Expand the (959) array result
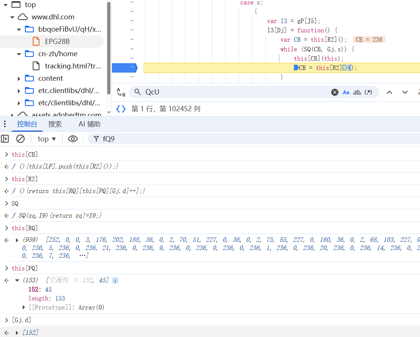Screen dimensions: 420x337 [17, 240]
